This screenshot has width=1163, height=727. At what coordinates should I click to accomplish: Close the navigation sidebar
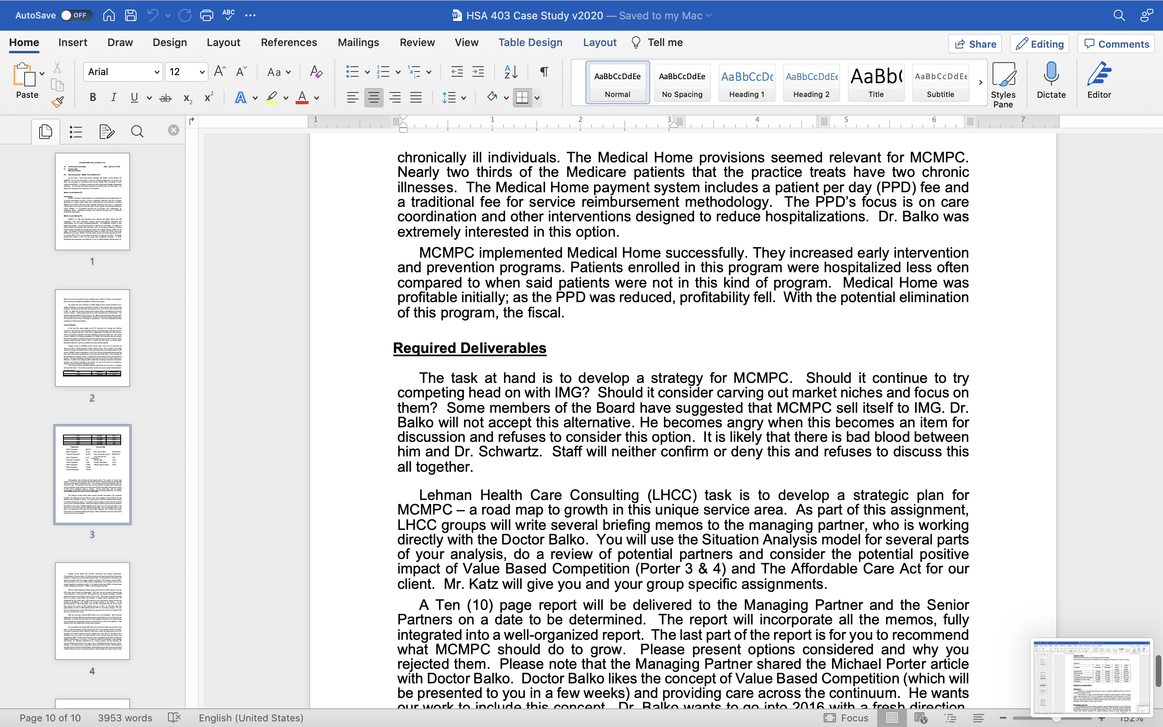point(174,130)
